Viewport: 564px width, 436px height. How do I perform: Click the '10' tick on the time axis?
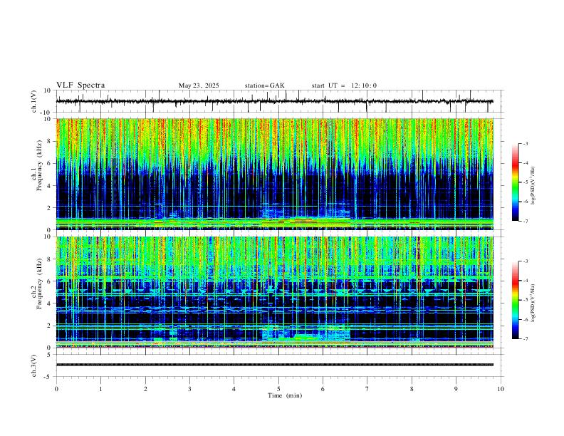tap(501, 389)
